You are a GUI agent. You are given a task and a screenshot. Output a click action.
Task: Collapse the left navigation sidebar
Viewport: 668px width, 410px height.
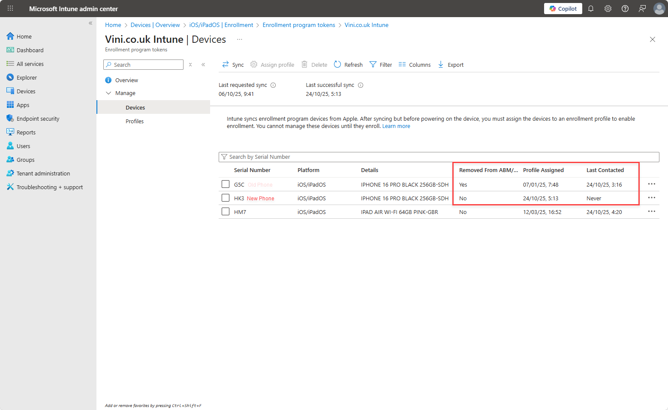click(x=90, y=23)
